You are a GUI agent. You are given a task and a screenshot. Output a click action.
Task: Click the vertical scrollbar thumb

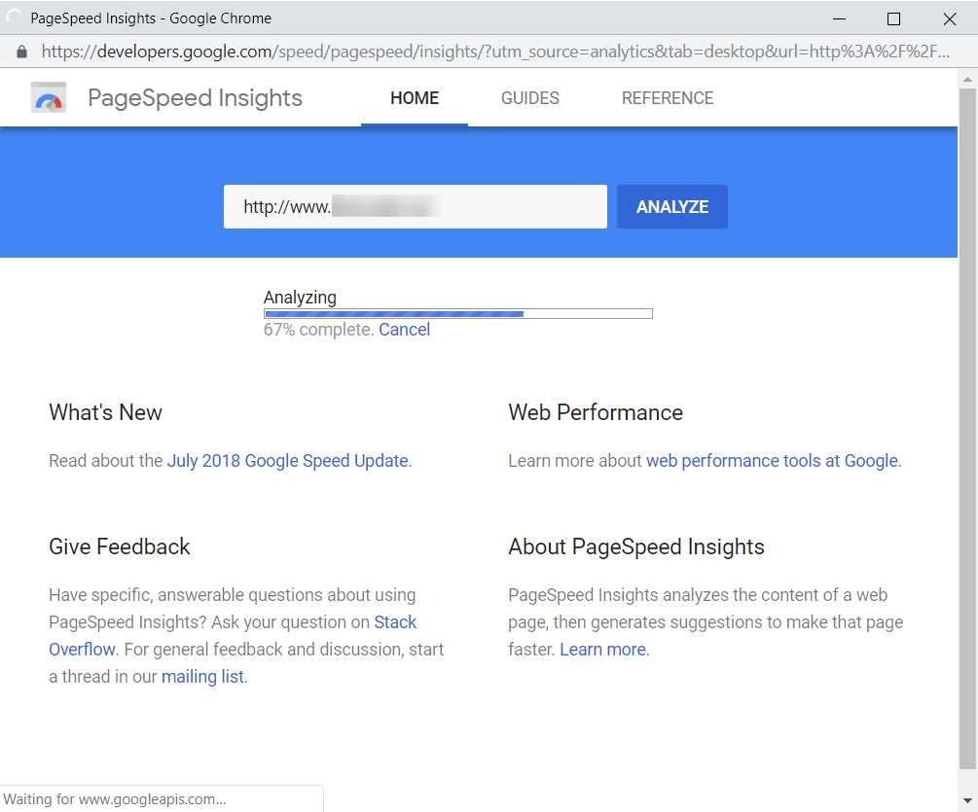(967, 428)
